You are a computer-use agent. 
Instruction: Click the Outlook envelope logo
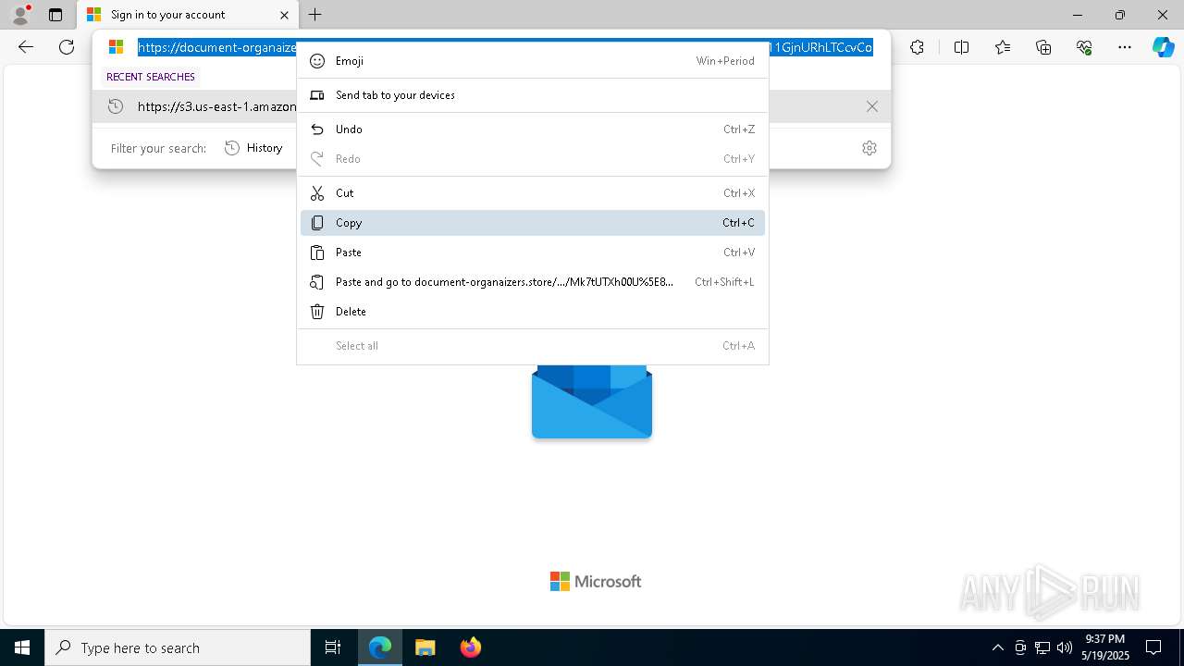tap(592, 401)
